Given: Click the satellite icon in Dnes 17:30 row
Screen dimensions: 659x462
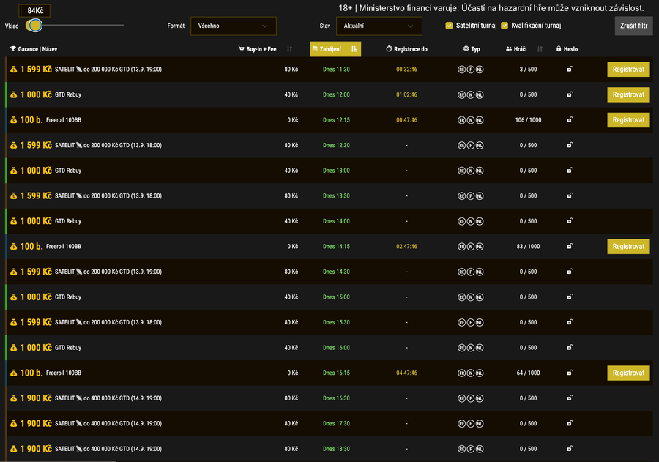Looking at the screenshot, I should (79, 423).
